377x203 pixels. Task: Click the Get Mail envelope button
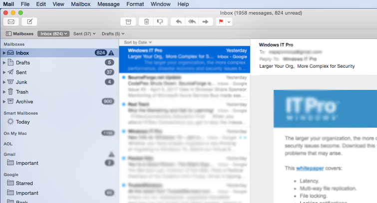point(11,21)
